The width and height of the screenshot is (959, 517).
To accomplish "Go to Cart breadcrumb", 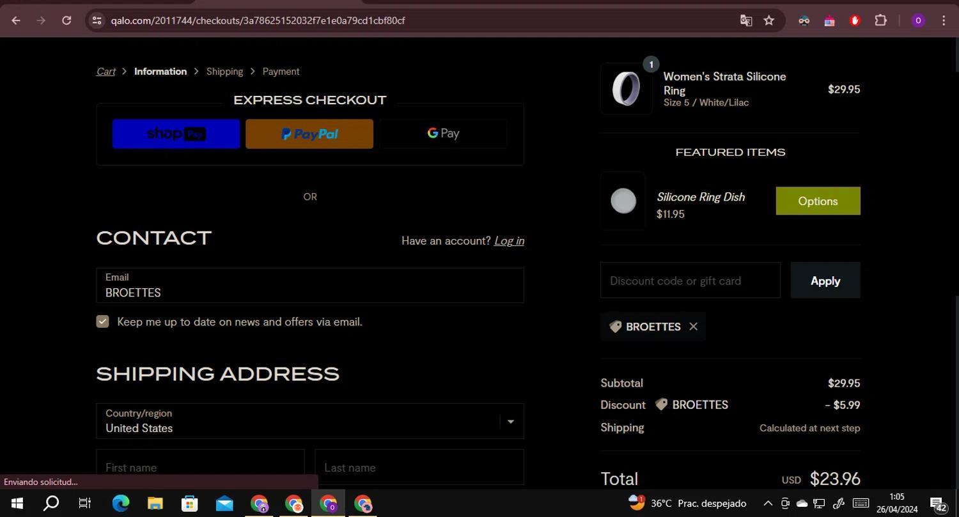I will [106, 72].
